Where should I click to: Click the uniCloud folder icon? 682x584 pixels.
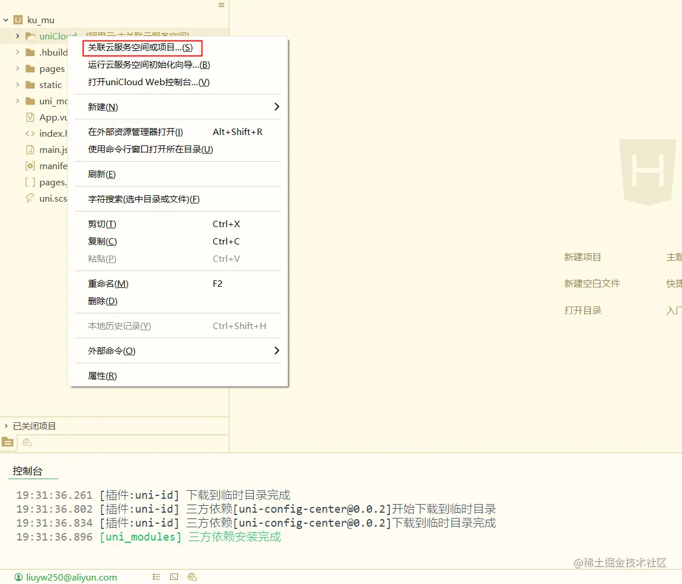click(30, 36)
